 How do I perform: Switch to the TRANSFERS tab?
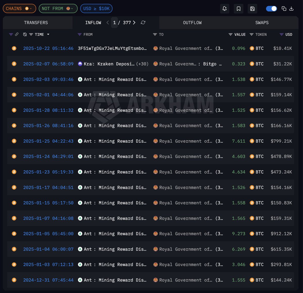point(36,23)
